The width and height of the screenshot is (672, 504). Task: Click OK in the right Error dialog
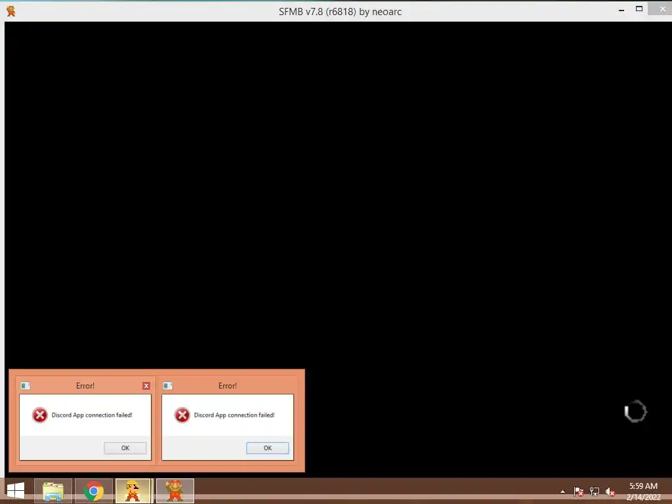pyautogui.click(x=268, y=448)
